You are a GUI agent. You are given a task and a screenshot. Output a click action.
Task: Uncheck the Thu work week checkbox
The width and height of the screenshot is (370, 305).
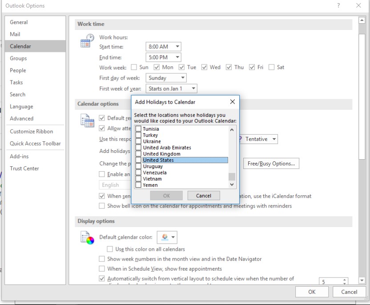click(229, 67)
